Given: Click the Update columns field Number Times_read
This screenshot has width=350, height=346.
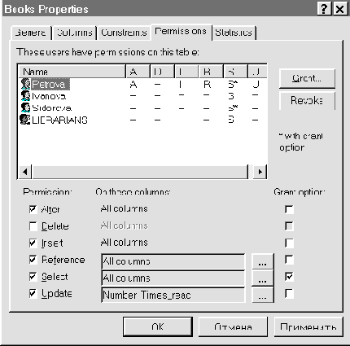Looking at the screenshot, I should 173,295.
